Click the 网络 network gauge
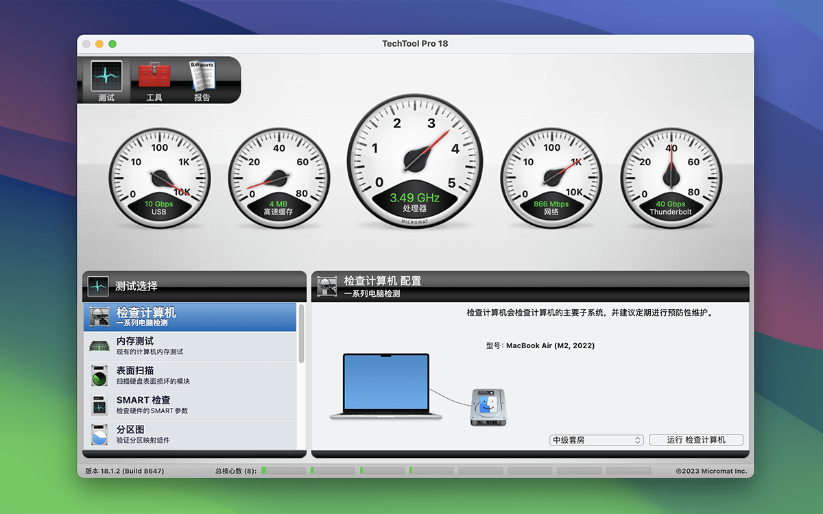 [551, 178]
